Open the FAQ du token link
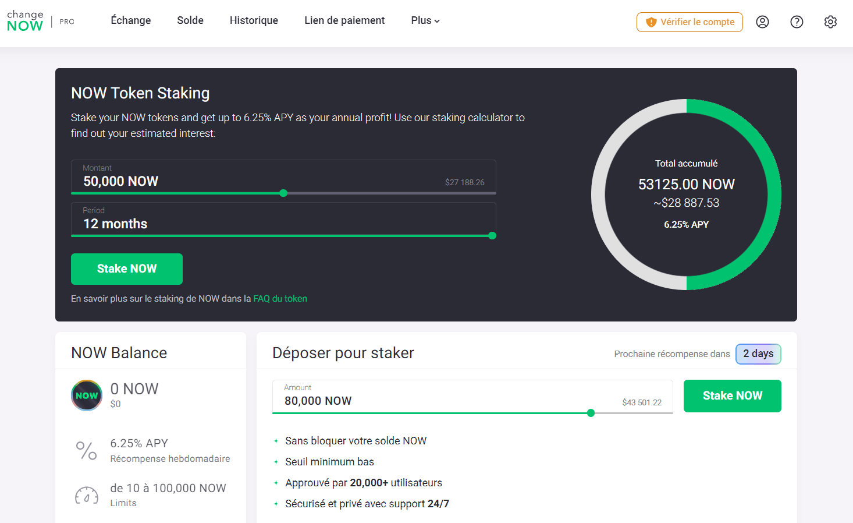Screen dimensions: 853x523 click(280, 298)
